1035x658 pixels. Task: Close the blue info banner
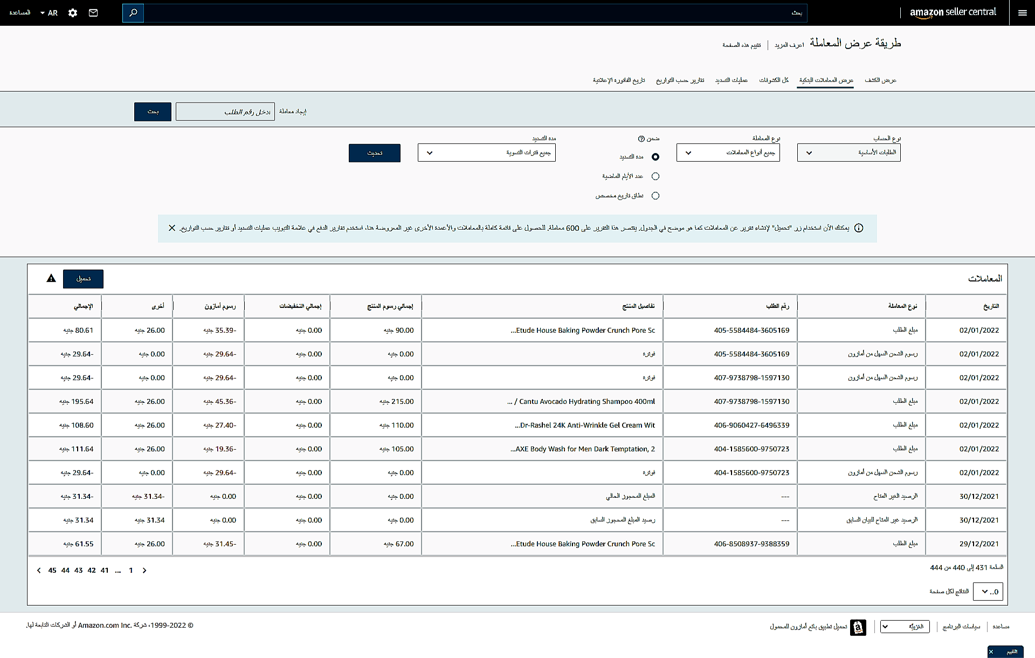coord(172,228)
